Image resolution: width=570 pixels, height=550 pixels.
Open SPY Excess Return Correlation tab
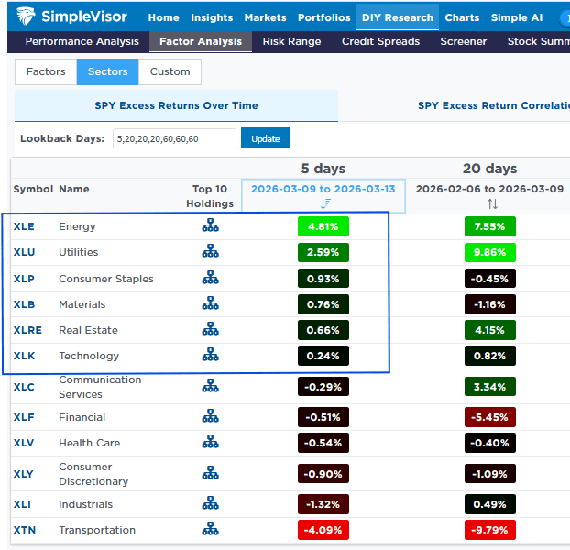click(493, 105)
